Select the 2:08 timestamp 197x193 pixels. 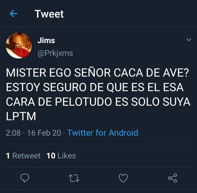pos(13,133)
